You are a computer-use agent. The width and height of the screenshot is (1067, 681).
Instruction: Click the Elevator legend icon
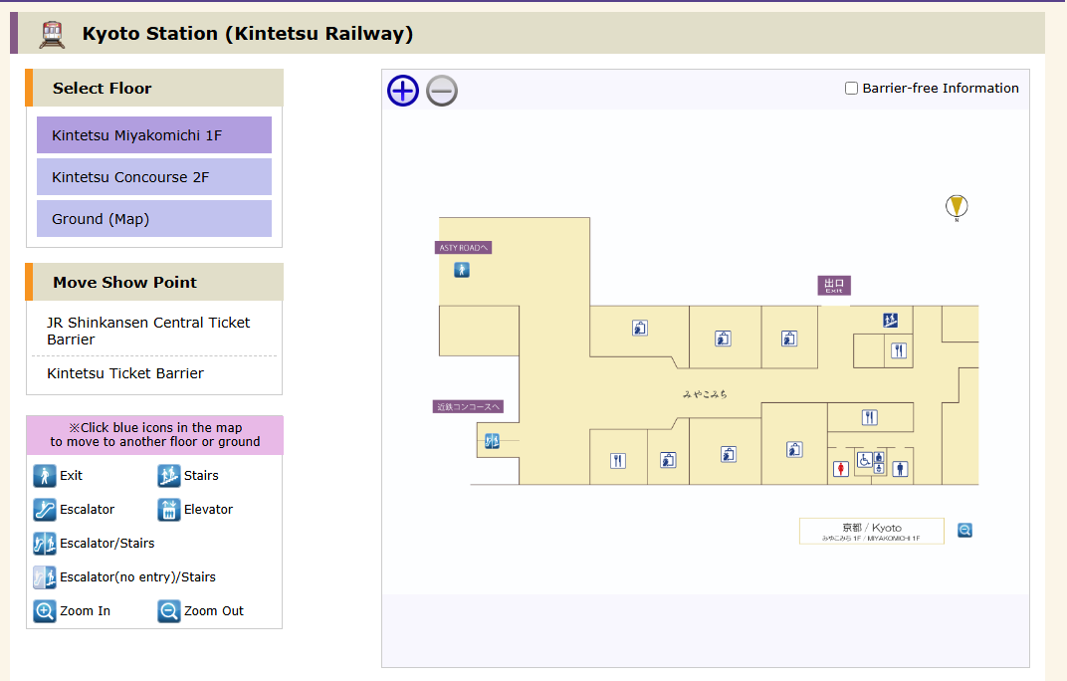point(169,510)
